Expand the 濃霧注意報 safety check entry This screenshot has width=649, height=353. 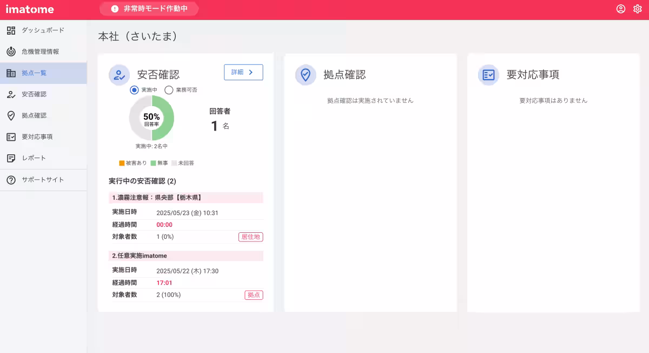[186, 198]
